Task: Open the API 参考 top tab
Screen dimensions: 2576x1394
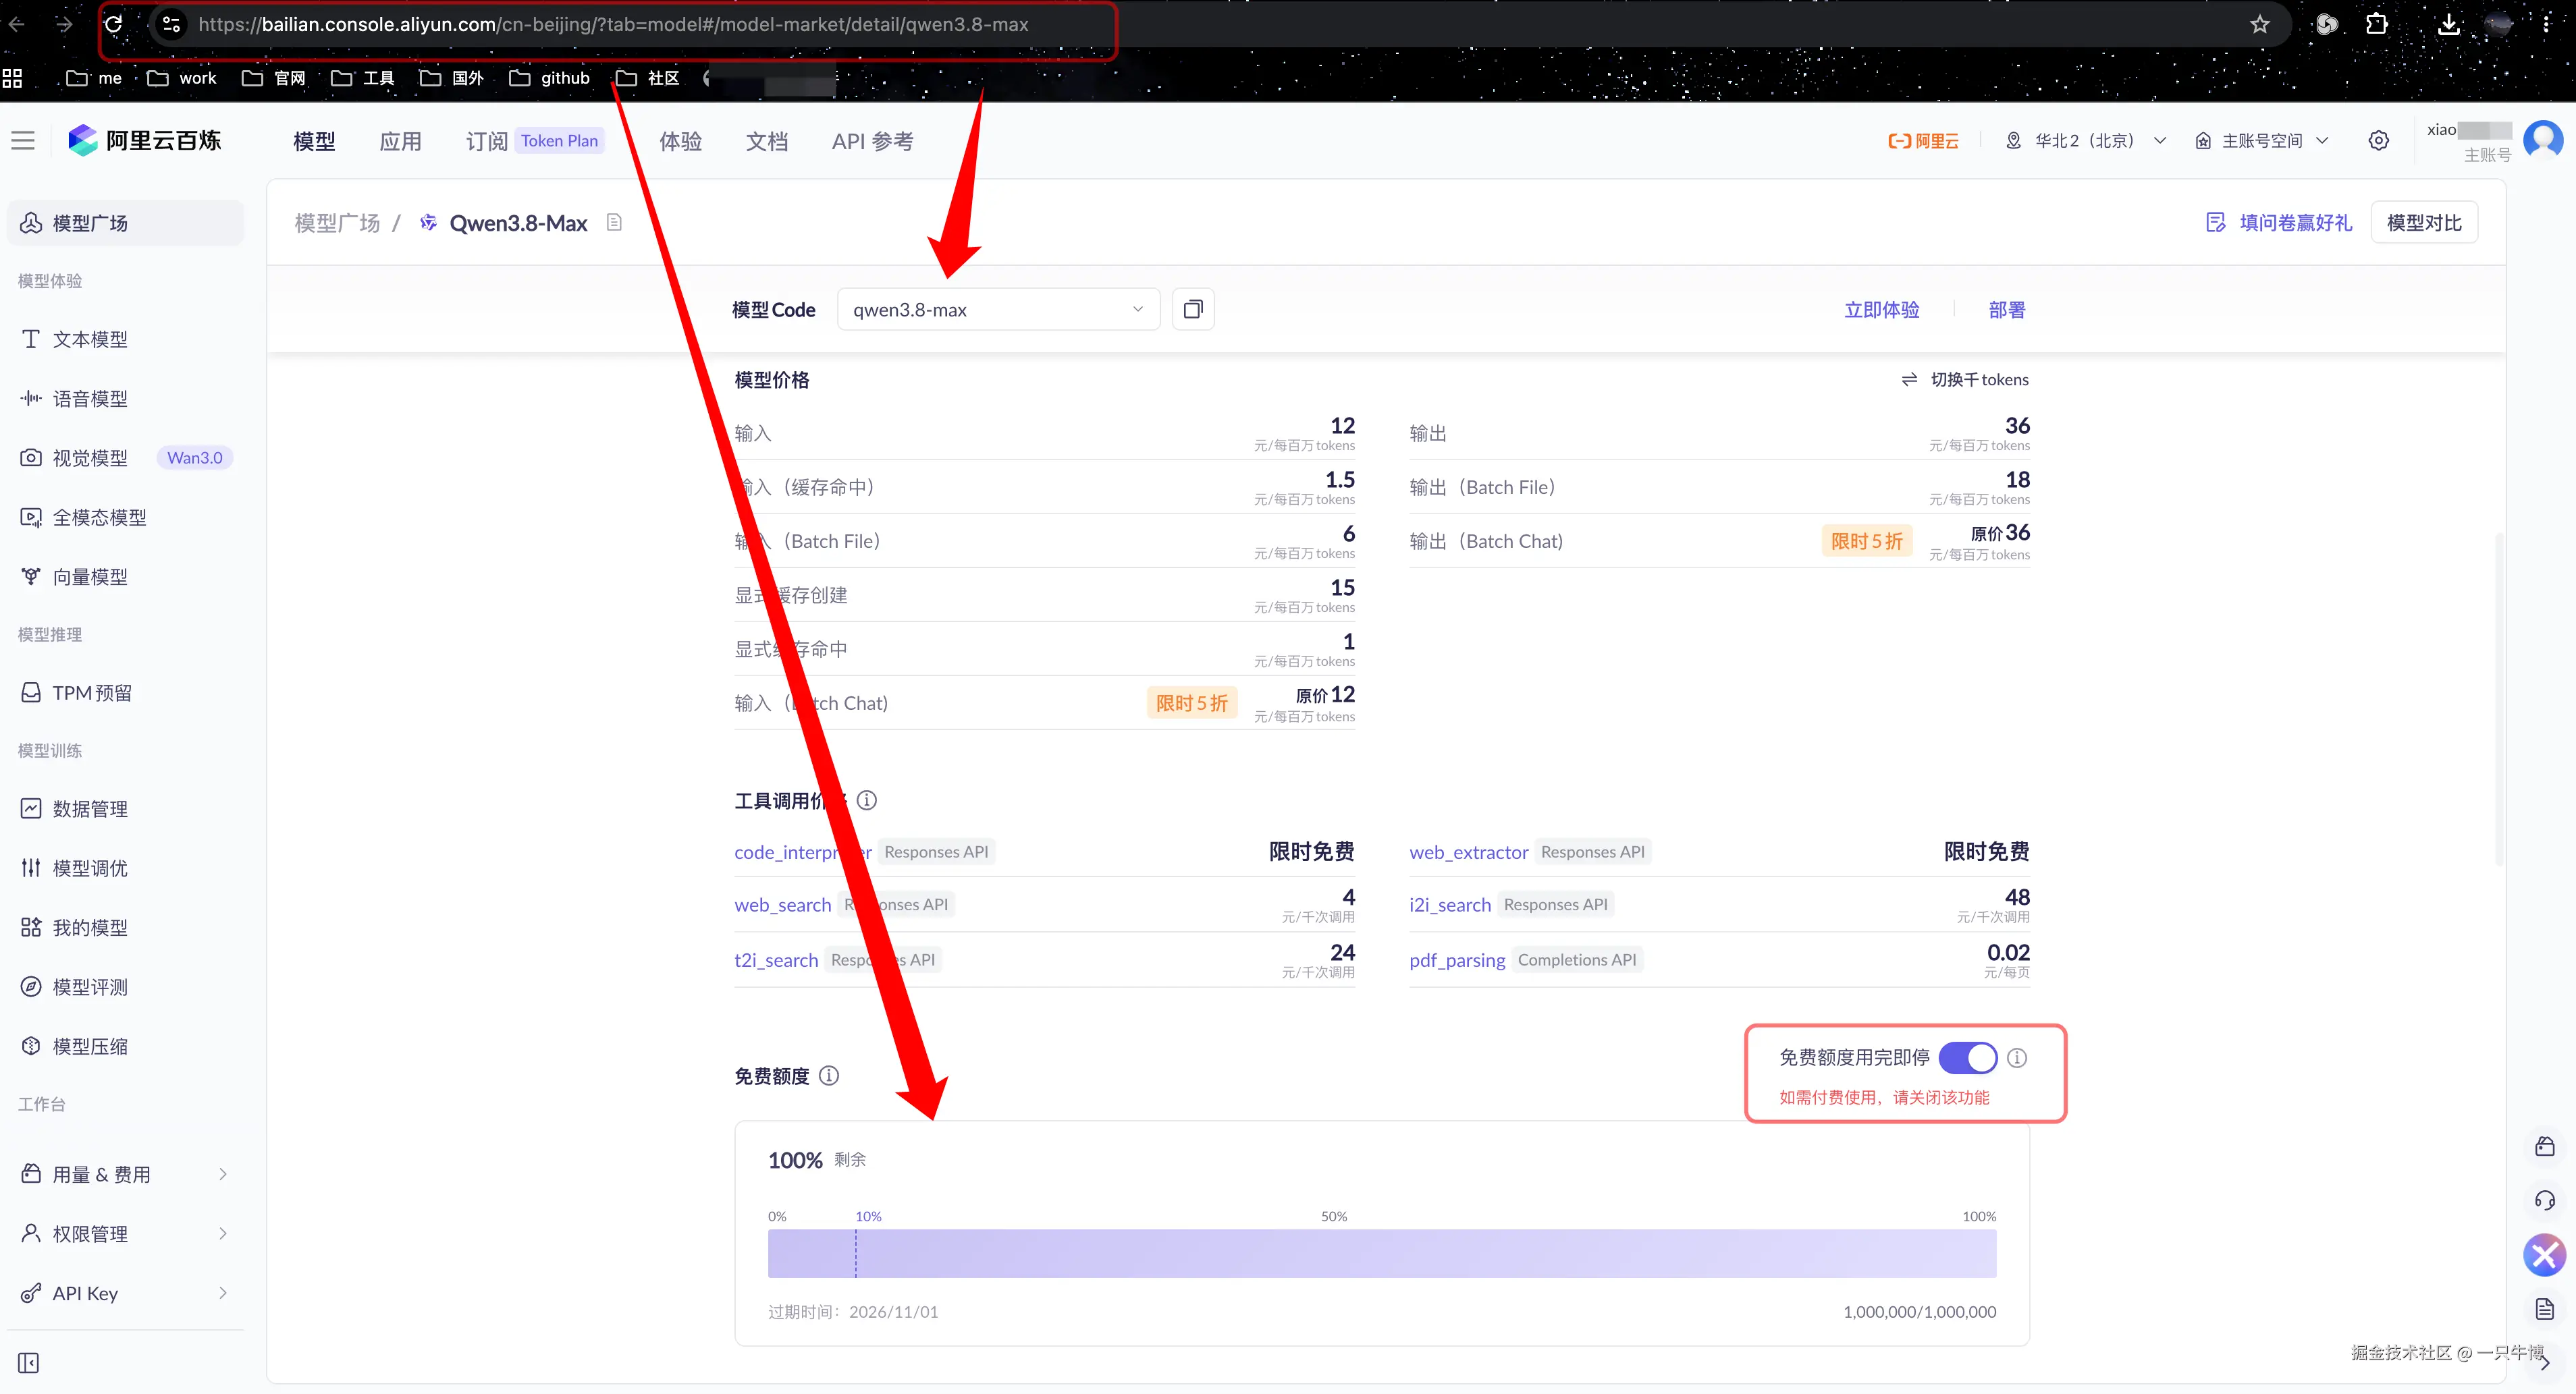Action: pos(872,141)
